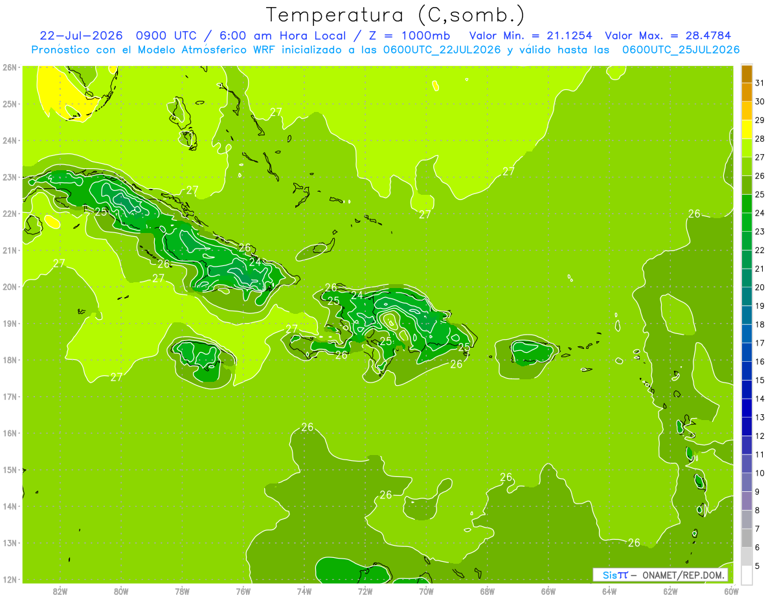The image size is (777, 600).
Task: Click the Puerto Rico island temperature area
Action: 532,351
